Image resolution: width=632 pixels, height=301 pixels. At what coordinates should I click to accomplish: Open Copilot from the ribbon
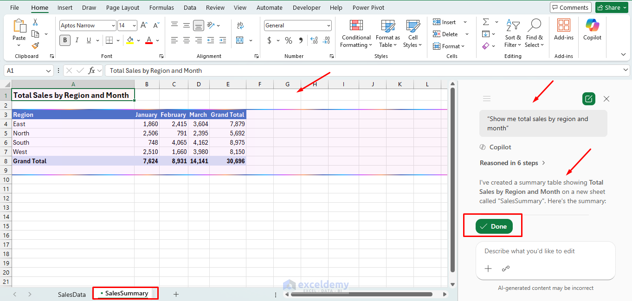click(x=592, y=29)
